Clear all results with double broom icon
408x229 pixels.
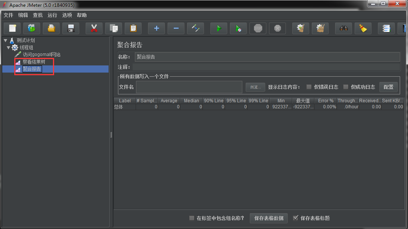click(320, 28)
